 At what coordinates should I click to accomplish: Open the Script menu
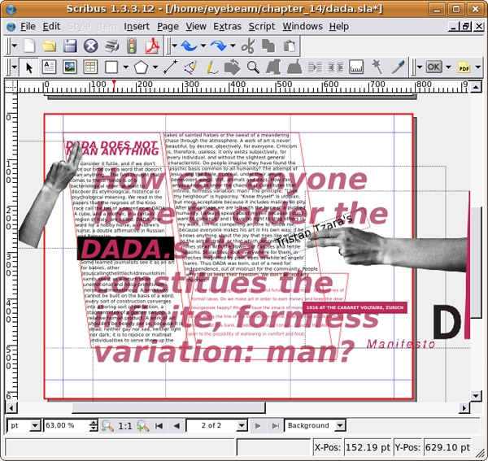(x=262, y=27)
